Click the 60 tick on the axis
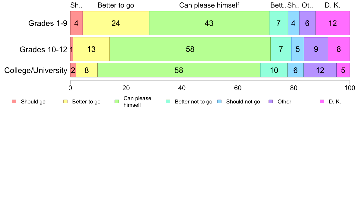 [x=238, y=88]
